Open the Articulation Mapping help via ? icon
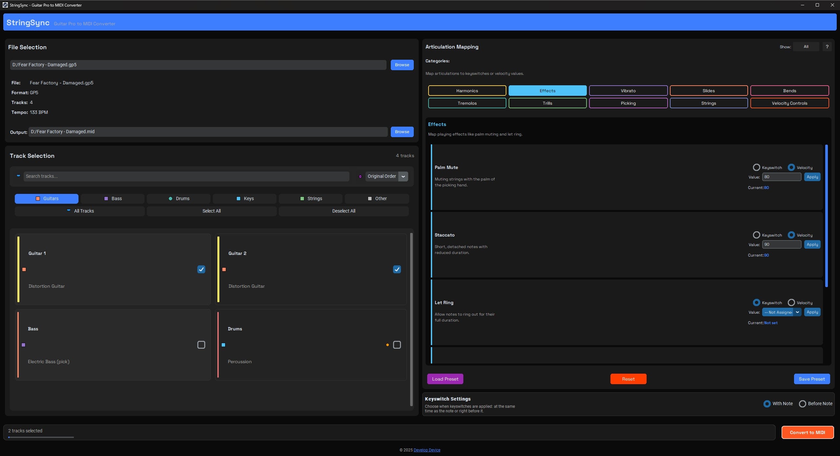 [827, 47]
